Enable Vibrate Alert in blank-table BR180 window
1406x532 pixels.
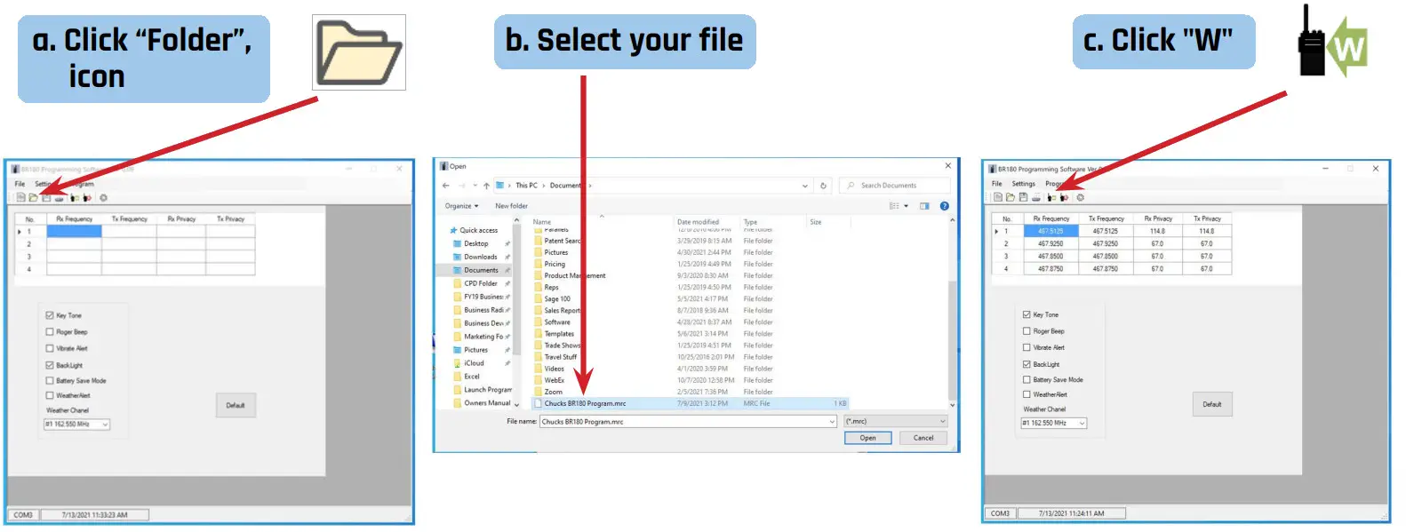pyautogui.click(x=50, y=348)
